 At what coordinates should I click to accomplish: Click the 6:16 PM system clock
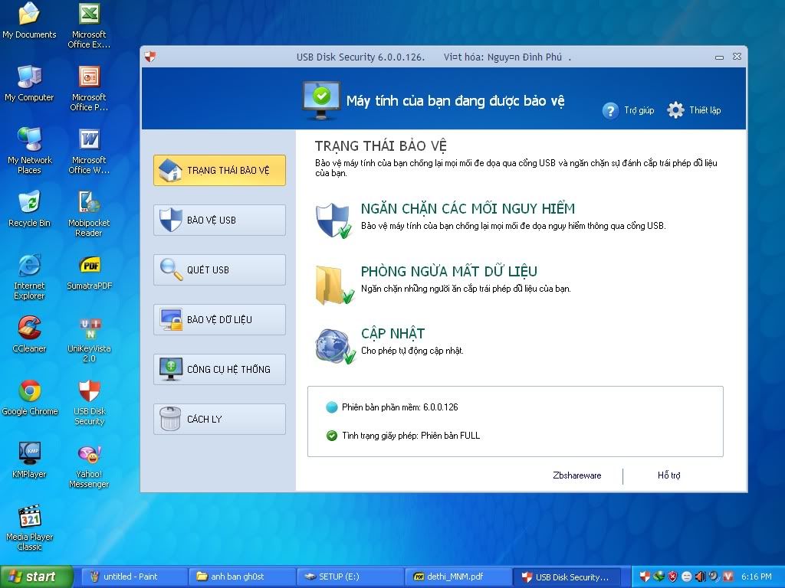(757, 577)
